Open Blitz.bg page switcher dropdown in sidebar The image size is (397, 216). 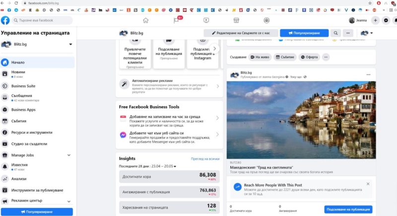(70, 45)
